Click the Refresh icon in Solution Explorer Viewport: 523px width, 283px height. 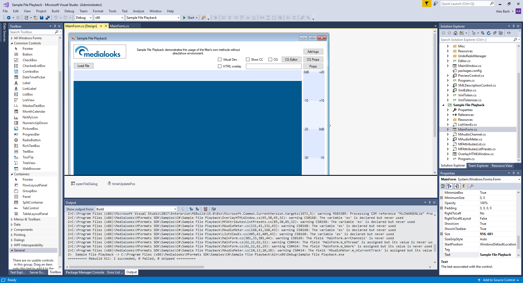click(489, 33)
